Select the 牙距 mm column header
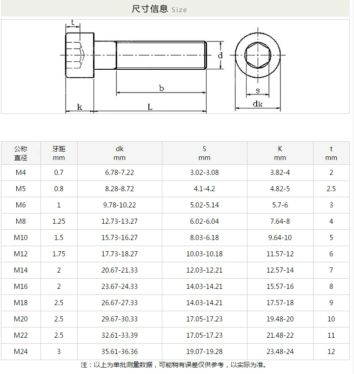The width and height of the screenshot is (354, 374). pos(59,153)
